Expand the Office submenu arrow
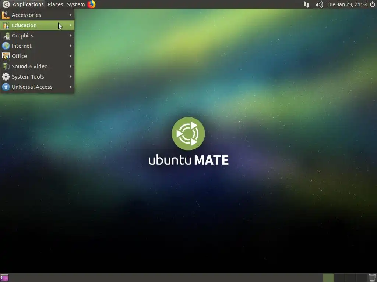 point(71,56)
